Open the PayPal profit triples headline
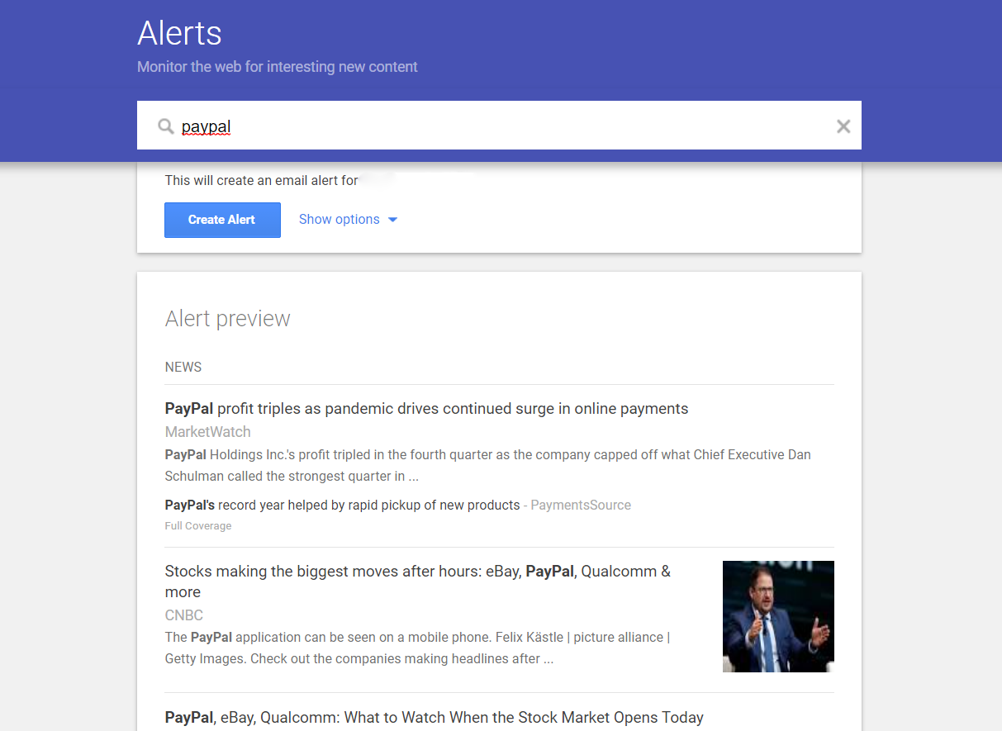 [426, 409]
